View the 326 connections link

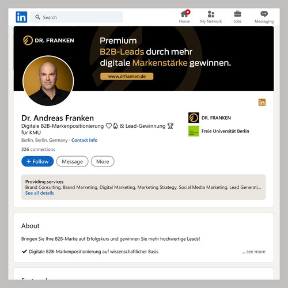pos(38,149)
